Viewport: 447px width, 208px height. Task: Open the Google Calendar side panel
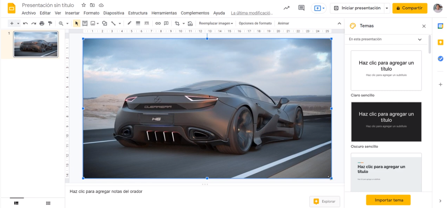point(440,26)
